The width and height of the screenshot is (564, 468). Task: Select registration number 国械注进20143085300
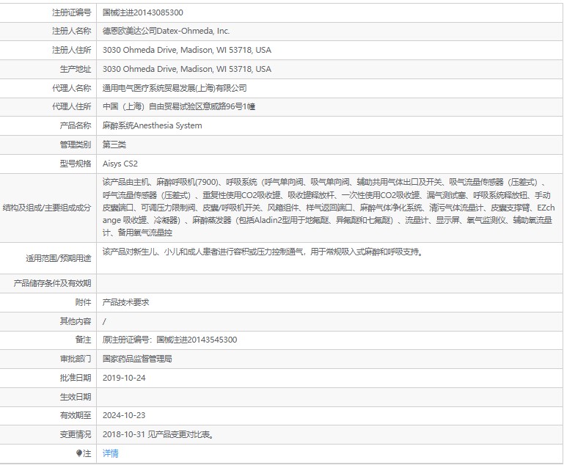pyautogui.click(x=143, y=12)
